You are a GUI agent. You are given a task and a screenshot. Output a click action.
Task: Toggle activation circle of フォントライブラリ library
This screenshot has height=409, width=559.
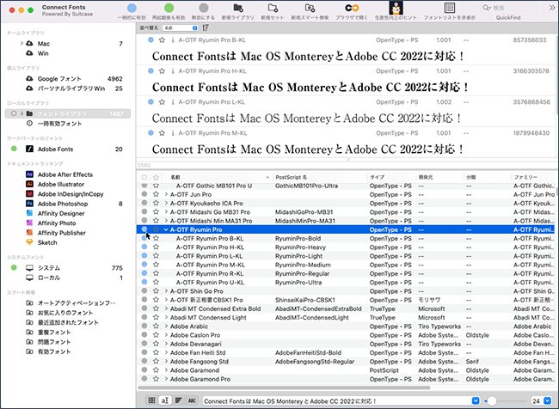click(14, 113)
